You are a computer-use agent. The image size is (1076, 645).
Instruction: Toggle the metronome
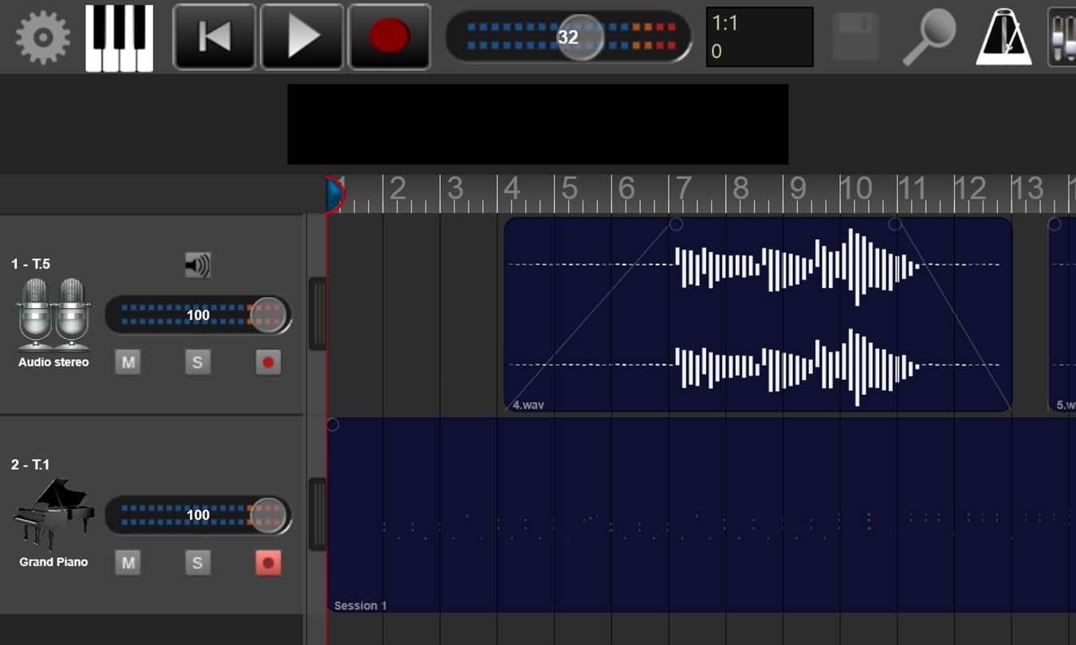(1004, 37)
